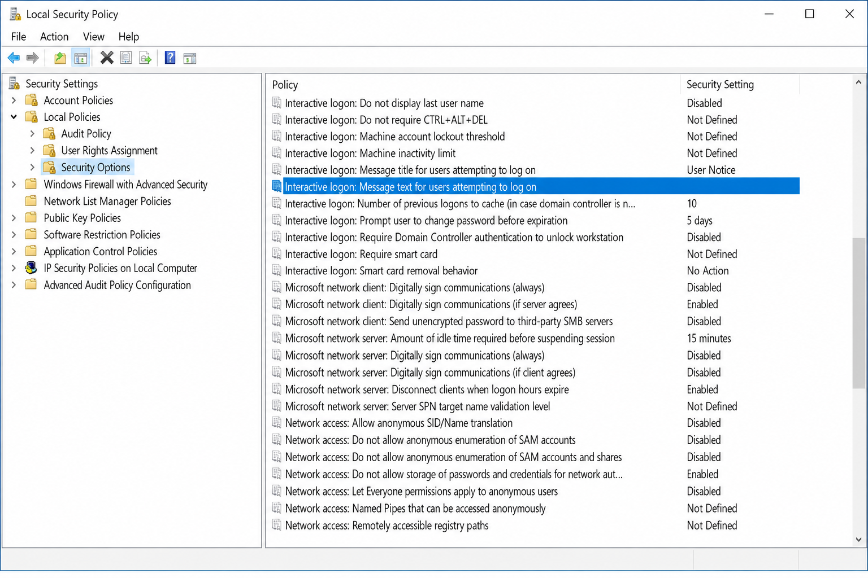This screenshot has height=578, width=868.
Task: Open the File menu
Action: coord(19,37)
